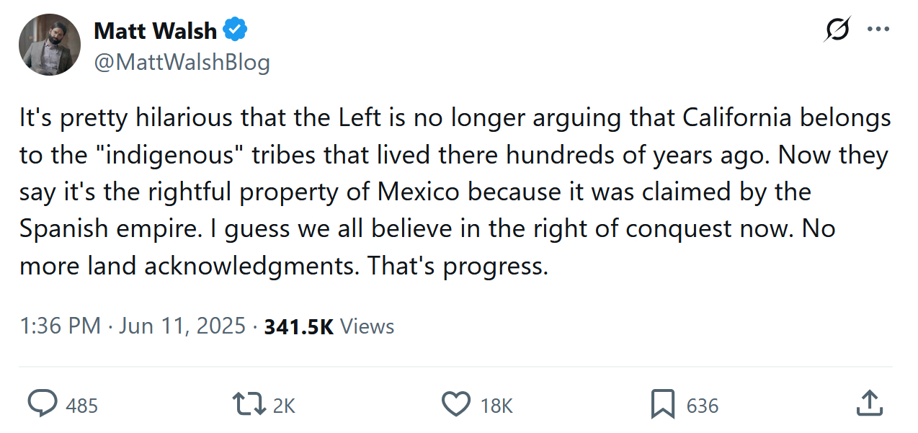Screen dimensions: 918x433
Task: Click the share upload arrow icon
Action: pyautogui.click(x=869, y=404)
